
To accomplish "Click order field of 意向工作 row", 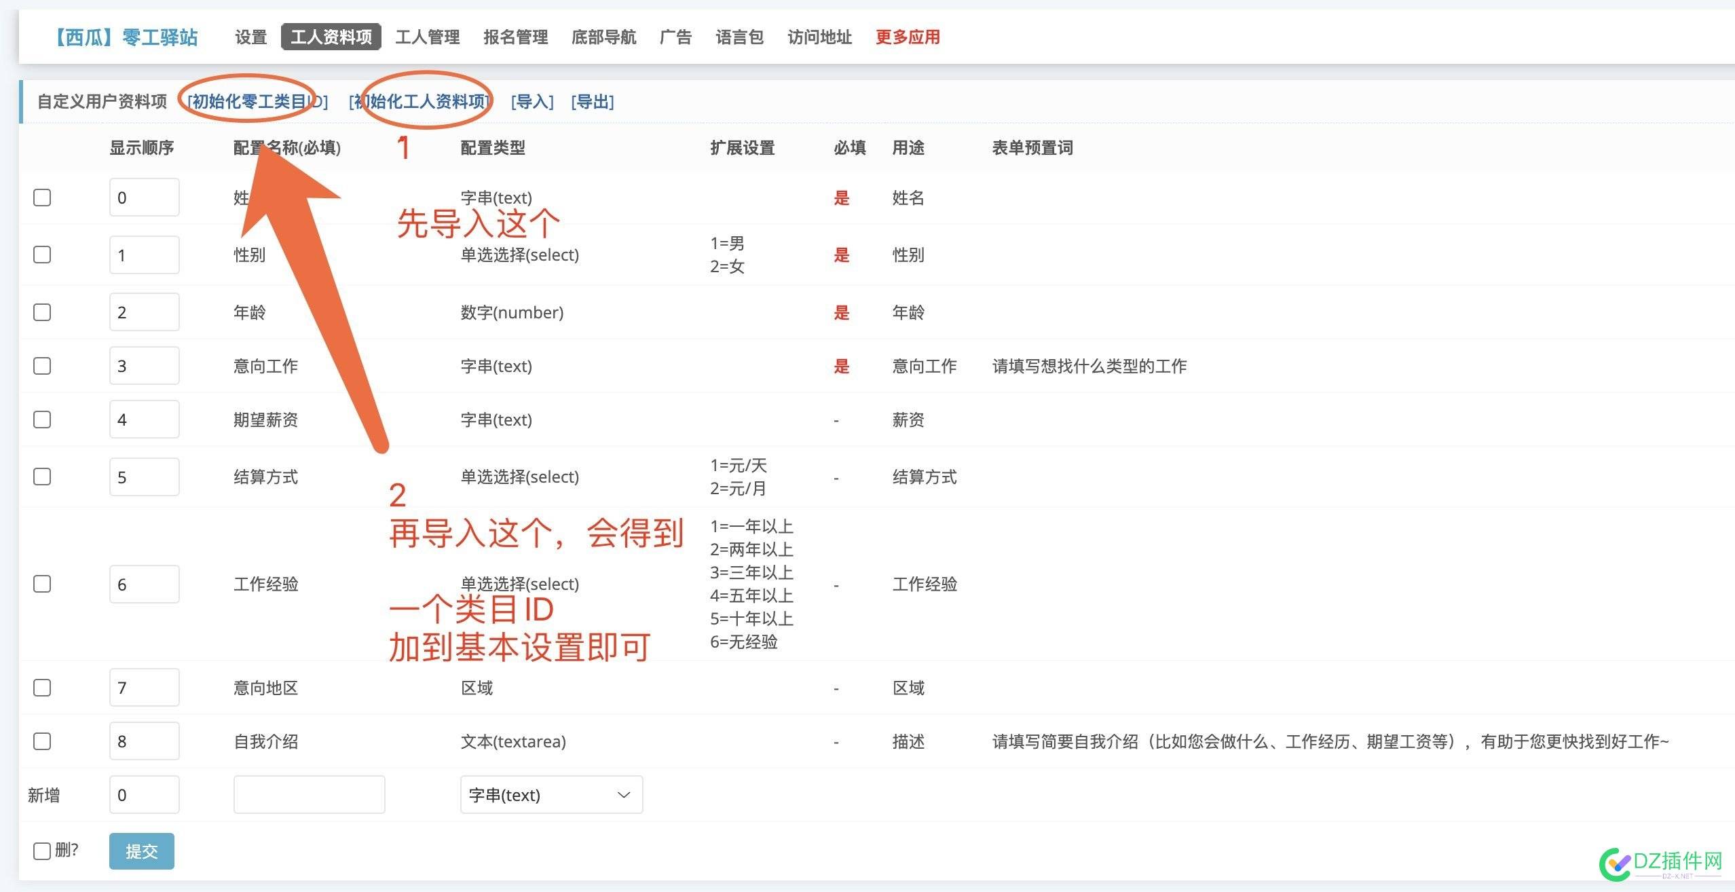I will coord(144,366).
